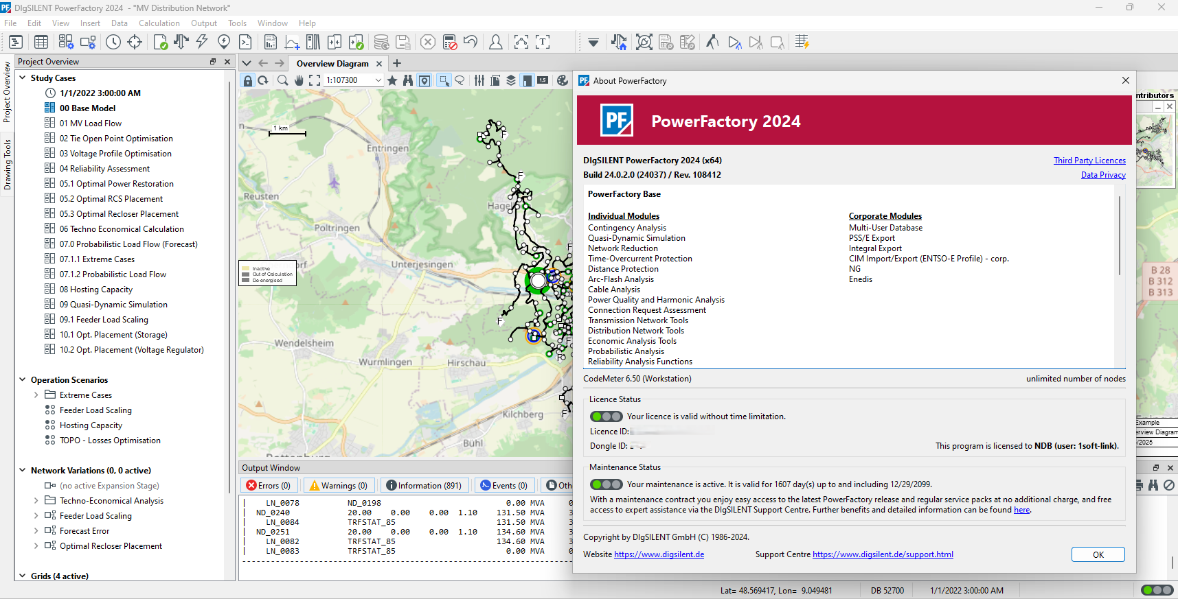
Task: Toggle the 1.5 label display button in diagram toolbar
Action: 543,80
